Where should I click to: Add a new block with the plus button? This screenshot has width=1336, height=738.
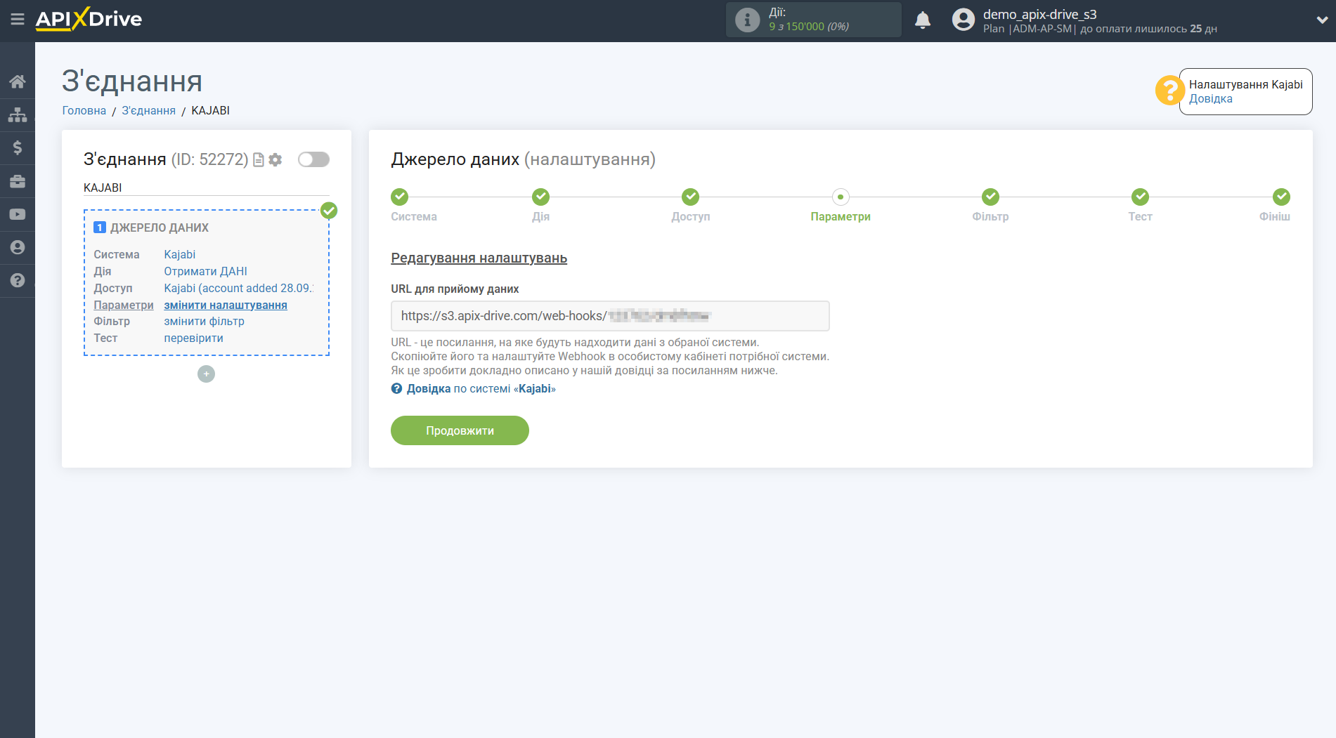(206, 374)
